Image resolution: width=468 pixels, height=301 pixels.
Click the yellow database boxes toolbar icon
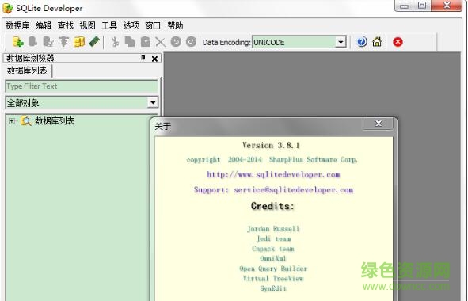(x=79, y=41)
